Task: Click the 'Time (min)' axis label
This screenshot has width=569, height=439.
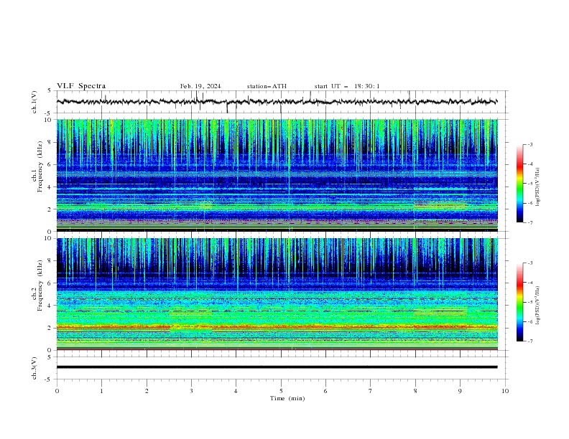Action: click(287, 398)
